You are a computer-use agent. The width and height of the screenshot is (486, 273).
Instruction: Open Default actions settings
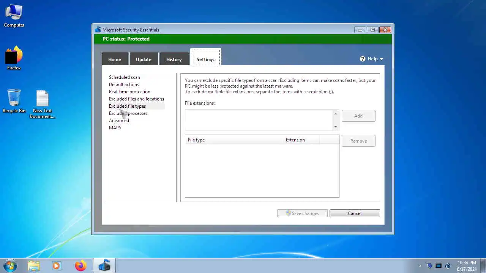tap(124, 85)
